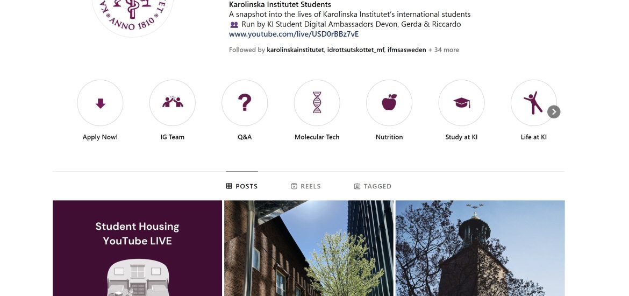Open the YouTube live link in bio
Image resolution: width=629 pixels, height=296 pixels.
coord(294,34)
